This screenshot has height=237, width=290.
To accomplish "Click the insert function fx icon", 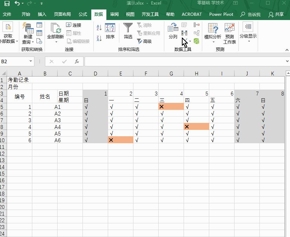I will point(77,61).
